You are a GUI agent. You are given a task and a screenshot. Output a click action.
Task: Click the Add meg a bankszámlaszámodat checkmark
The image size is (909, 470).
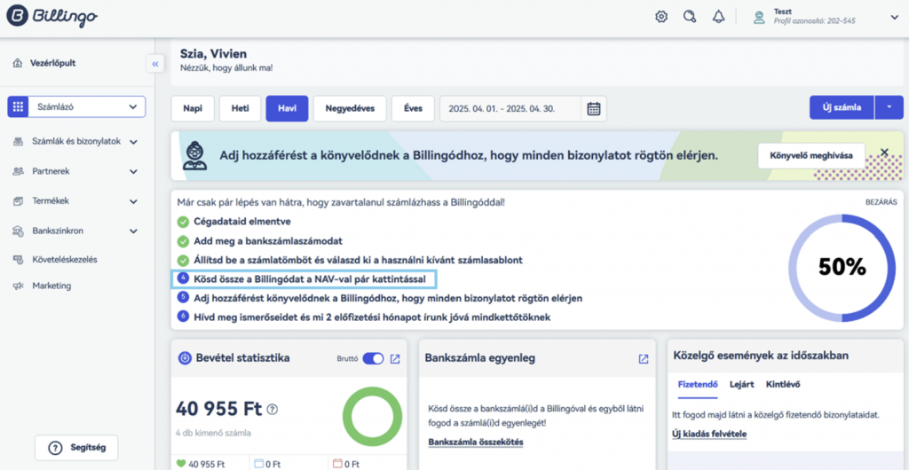pyautogui.click(x=183, y=241)
